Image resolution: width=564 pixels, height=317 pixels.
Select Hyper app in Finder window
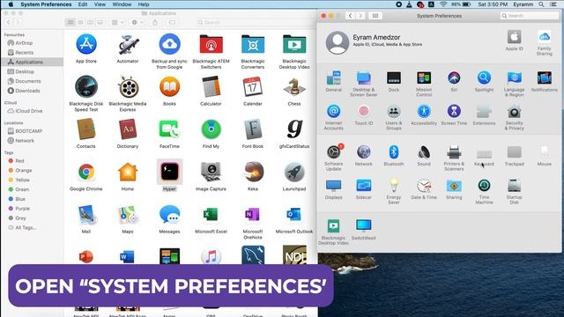pos(169,175)
